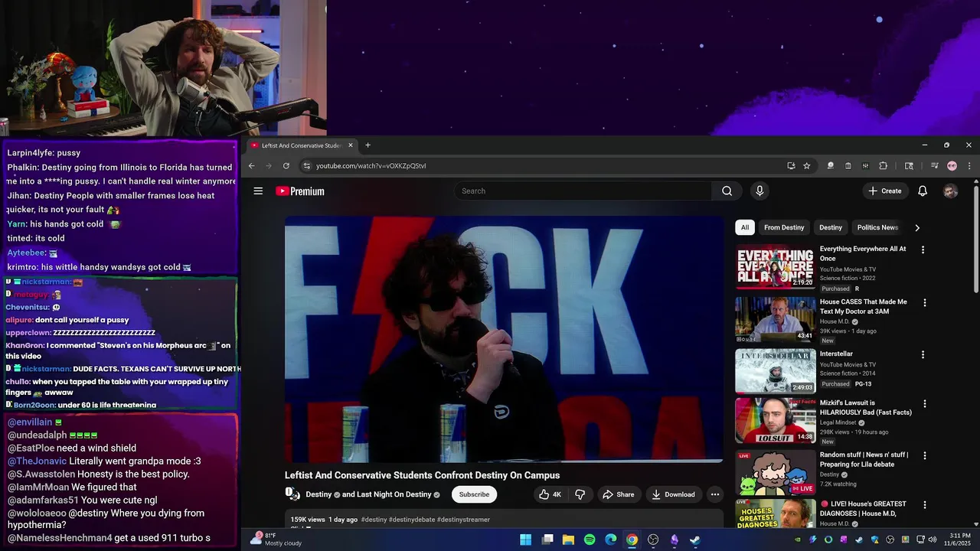Select the All filter chip

click(744, 227)
